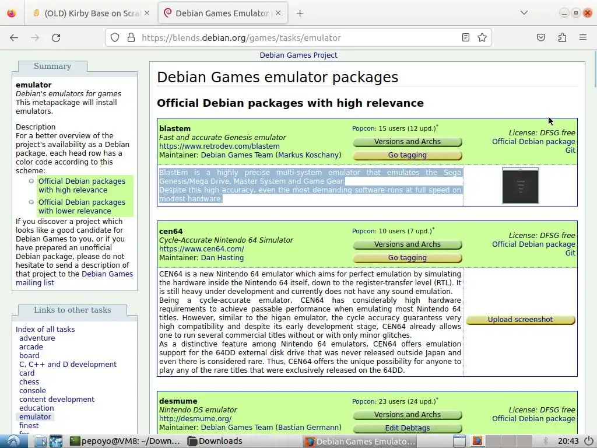Click the forward navigation arrow
This screenshot has width=597, height=448.
[x=35, y=38]
